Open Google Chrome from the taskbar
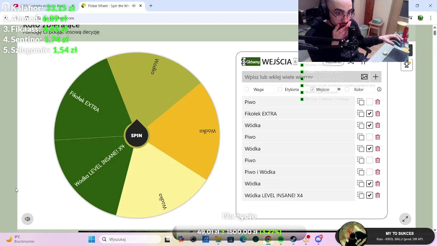The height and width of the screenshot is (246, 437). 268,239
